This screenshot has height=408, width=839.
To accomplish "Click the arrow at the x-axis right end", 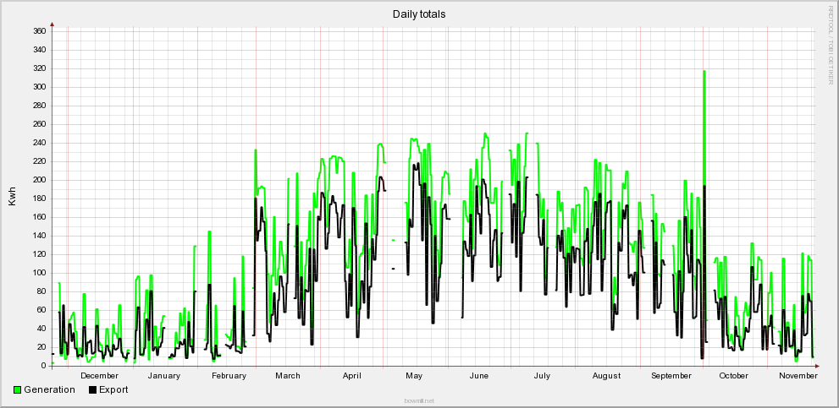I will pos(817,366).
